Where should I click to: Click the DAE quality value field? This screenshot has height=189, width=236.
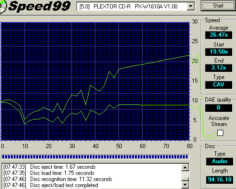point(219,108)
